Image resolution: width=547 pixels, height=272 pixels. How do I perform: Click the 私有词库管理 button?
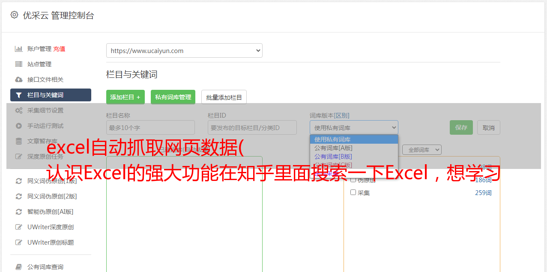[x=173, y=97]
